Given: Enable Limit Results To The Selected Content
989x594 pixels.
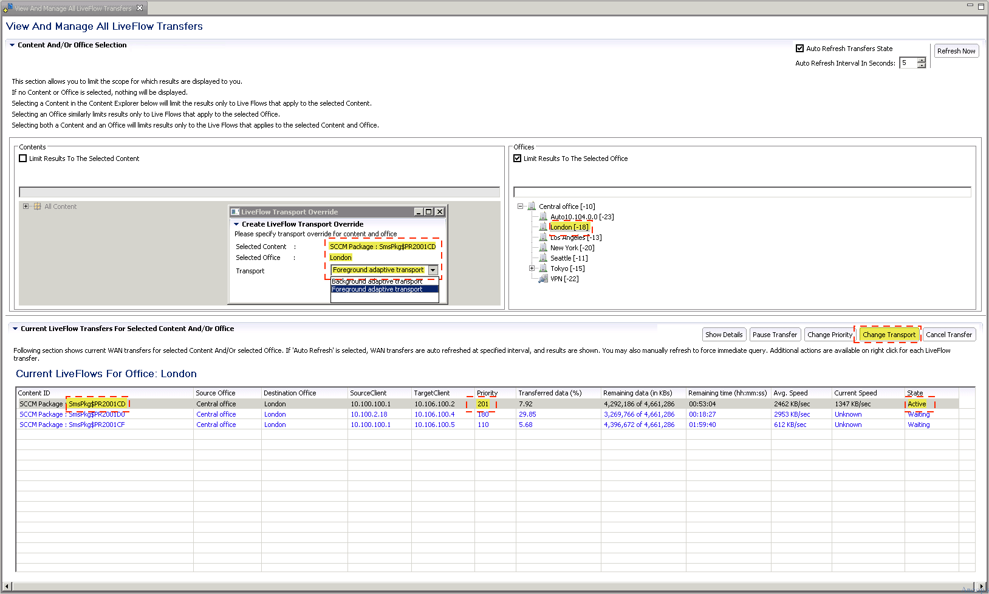Looking at the screenshot, I should point(23,159).
